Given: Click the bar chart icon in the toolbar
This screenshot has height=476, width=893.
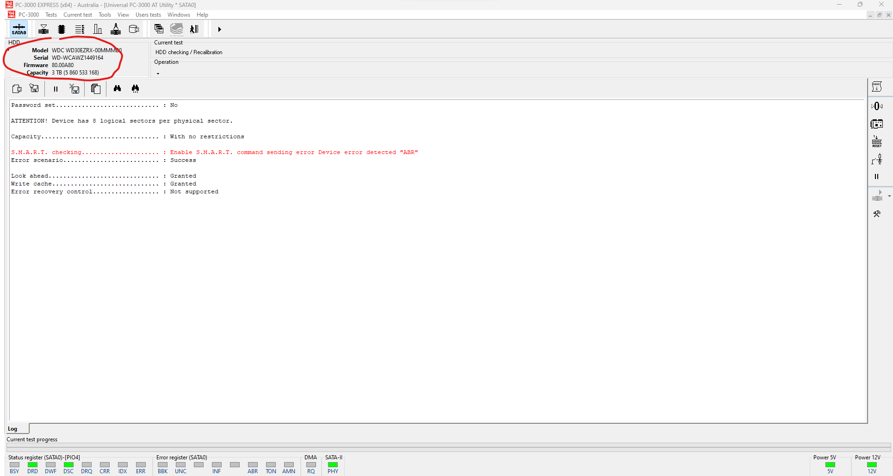Looking at the screenshot, I should (98, 29).
